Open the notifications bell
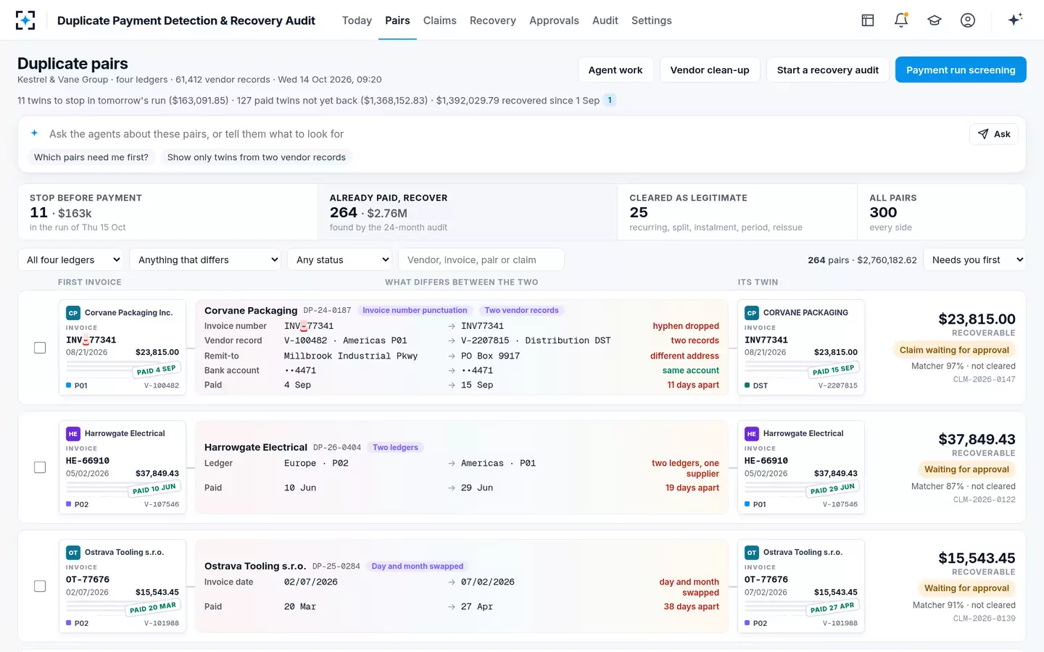Image resolution: width=1044 pixels, height=652 pixels. 901,20
